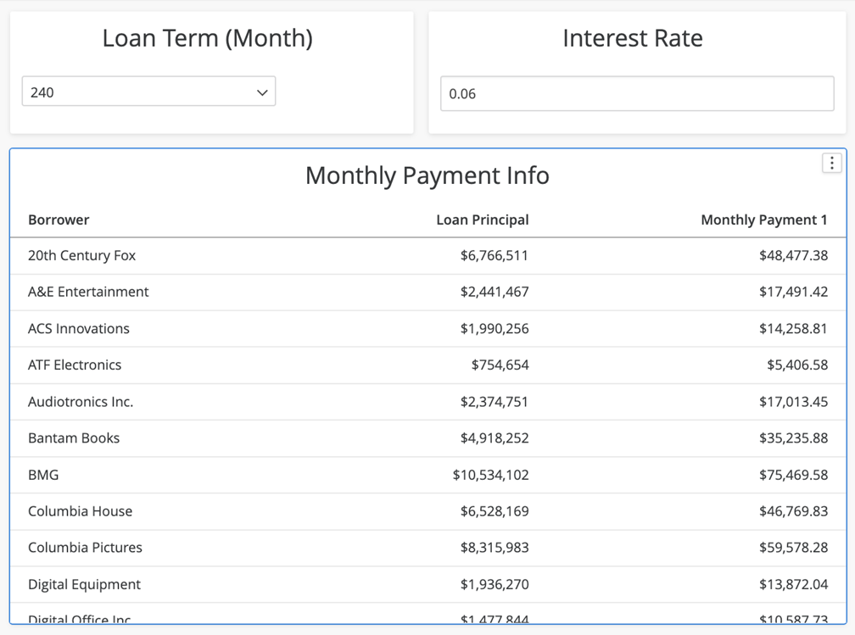Select the A&E Entertainment borrower
The image size is (855, 635).
pyautogui.click(x=88, y=292)
